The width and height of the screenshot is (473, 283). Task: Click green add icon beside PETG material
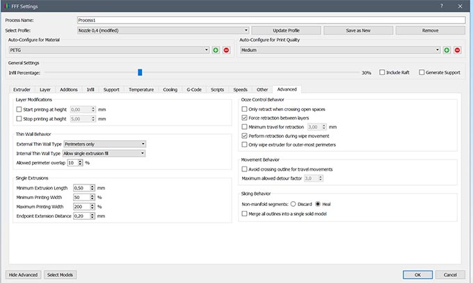coord(216,51)
